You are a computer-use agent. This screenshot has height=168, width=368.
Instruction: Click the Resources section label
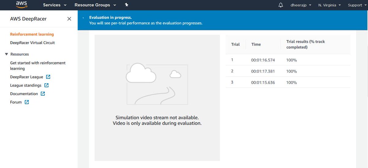point(20,54)
